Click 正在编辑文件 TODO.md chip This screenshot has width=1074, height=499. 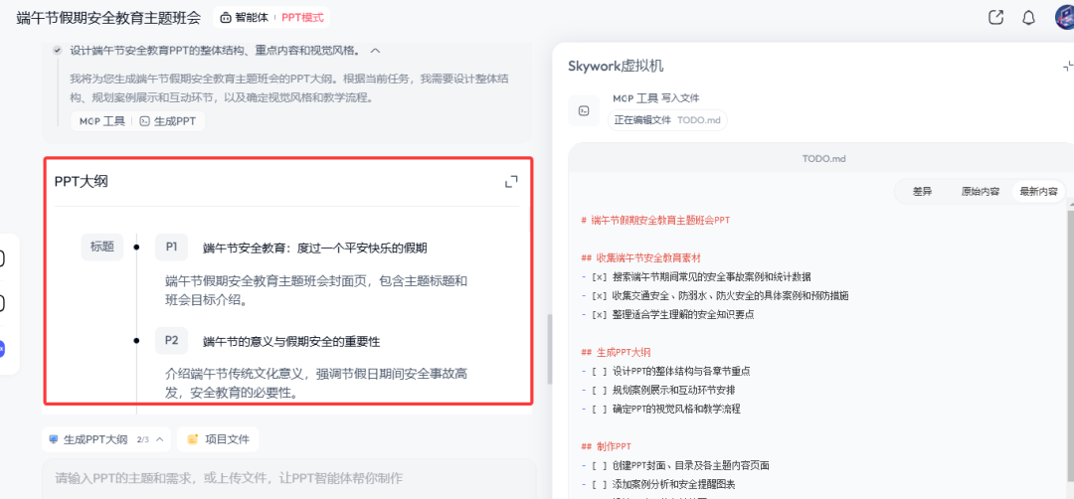click(667, 120)
